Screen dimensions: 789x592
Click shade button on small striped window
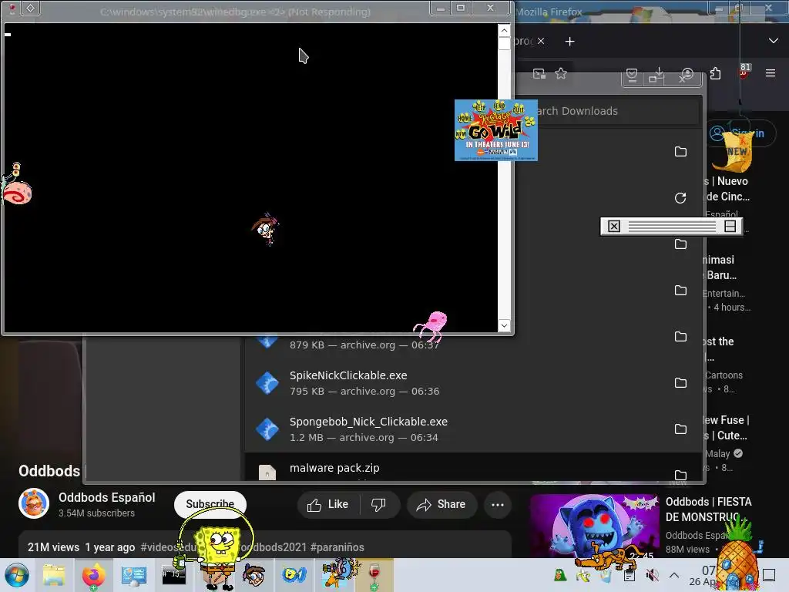(x=730, y=226)
